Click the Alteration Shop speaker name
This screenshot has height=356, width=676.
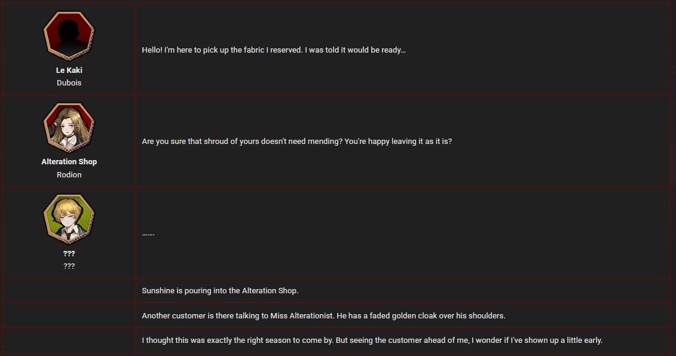(x=69, y=162)
